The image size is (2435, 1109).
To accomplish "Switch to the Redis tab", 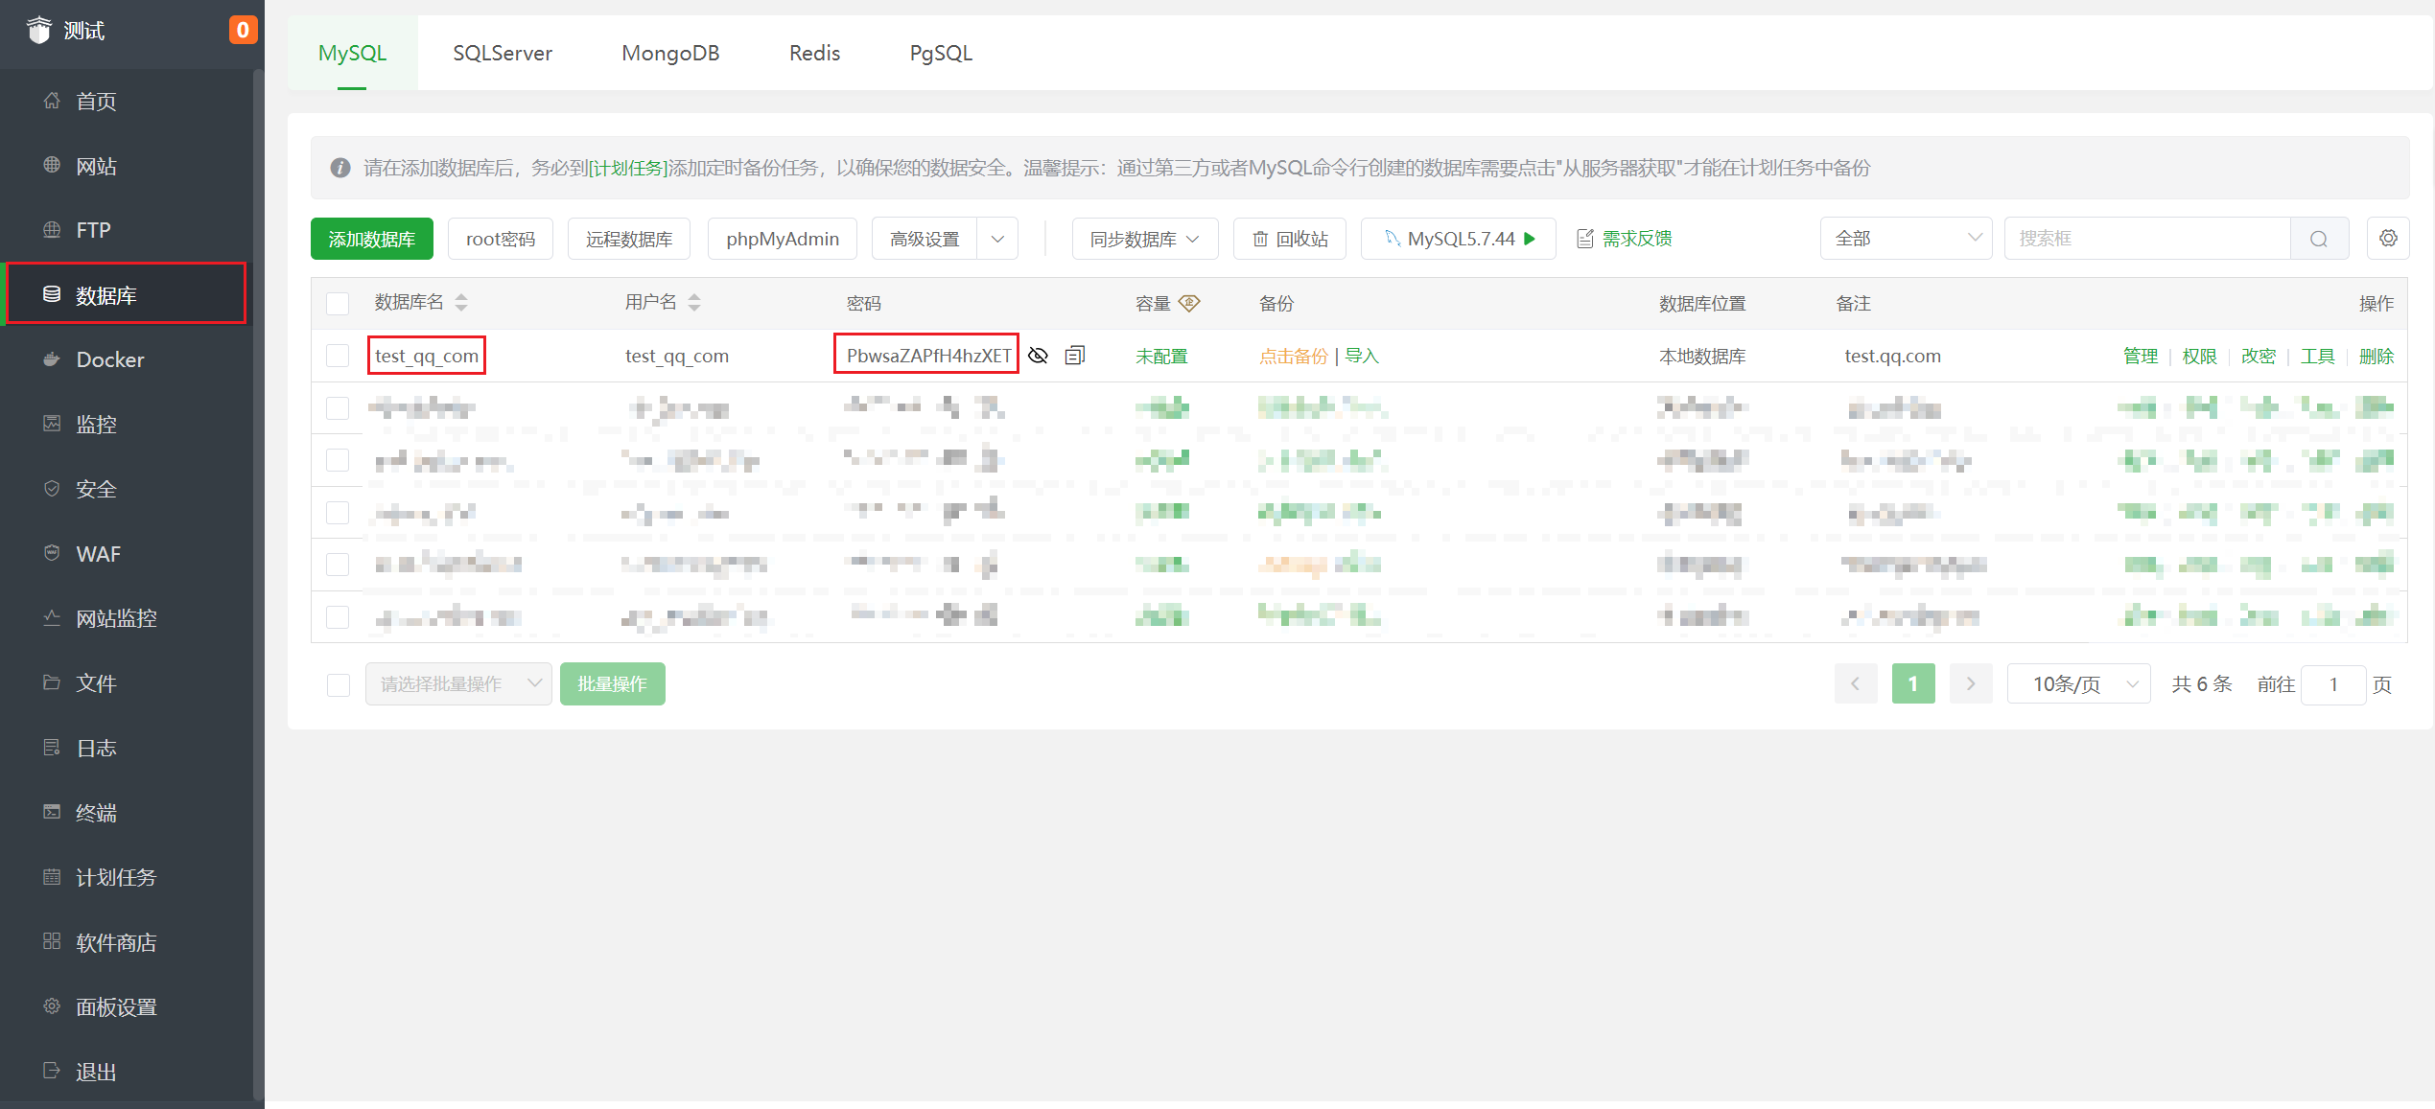I will tap(814, 53).
